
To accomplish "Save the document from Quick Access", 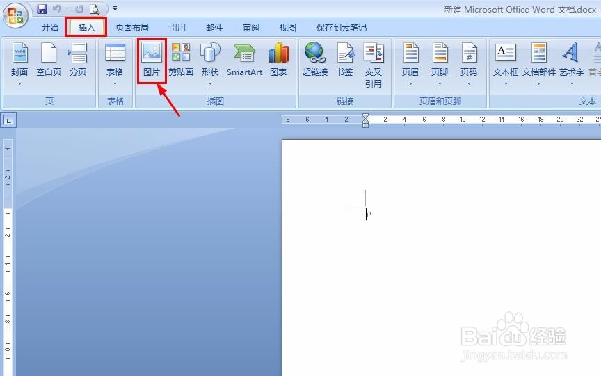I will pos(42,8).
